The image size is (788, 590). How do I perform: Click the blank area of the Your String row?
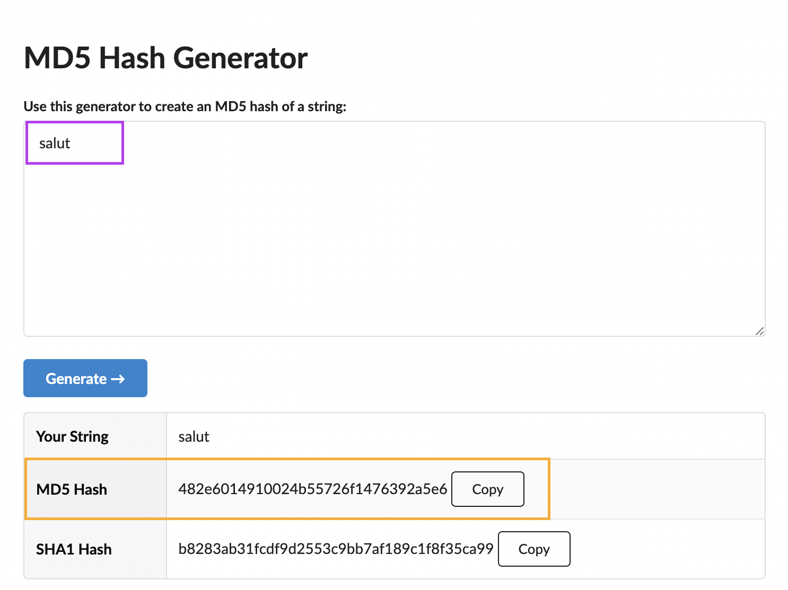(477, 436)
